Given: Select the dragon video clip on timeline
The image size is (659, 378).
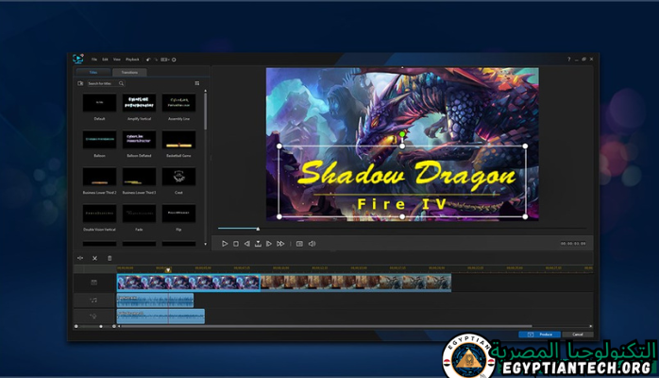Looking at the screenshot, I should (188, 283).
